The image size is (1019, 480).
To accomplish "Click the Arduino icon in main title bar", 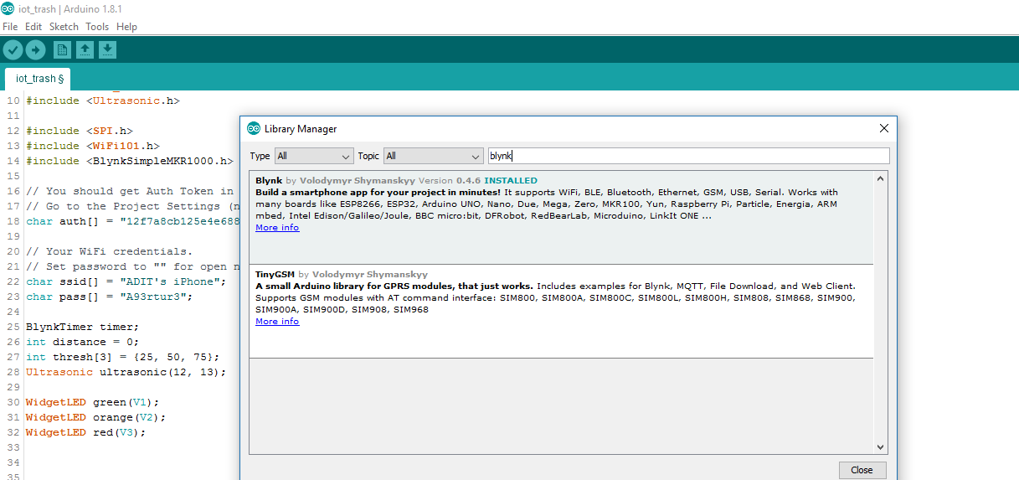I will pyautogui.click(x=8, y=8).
